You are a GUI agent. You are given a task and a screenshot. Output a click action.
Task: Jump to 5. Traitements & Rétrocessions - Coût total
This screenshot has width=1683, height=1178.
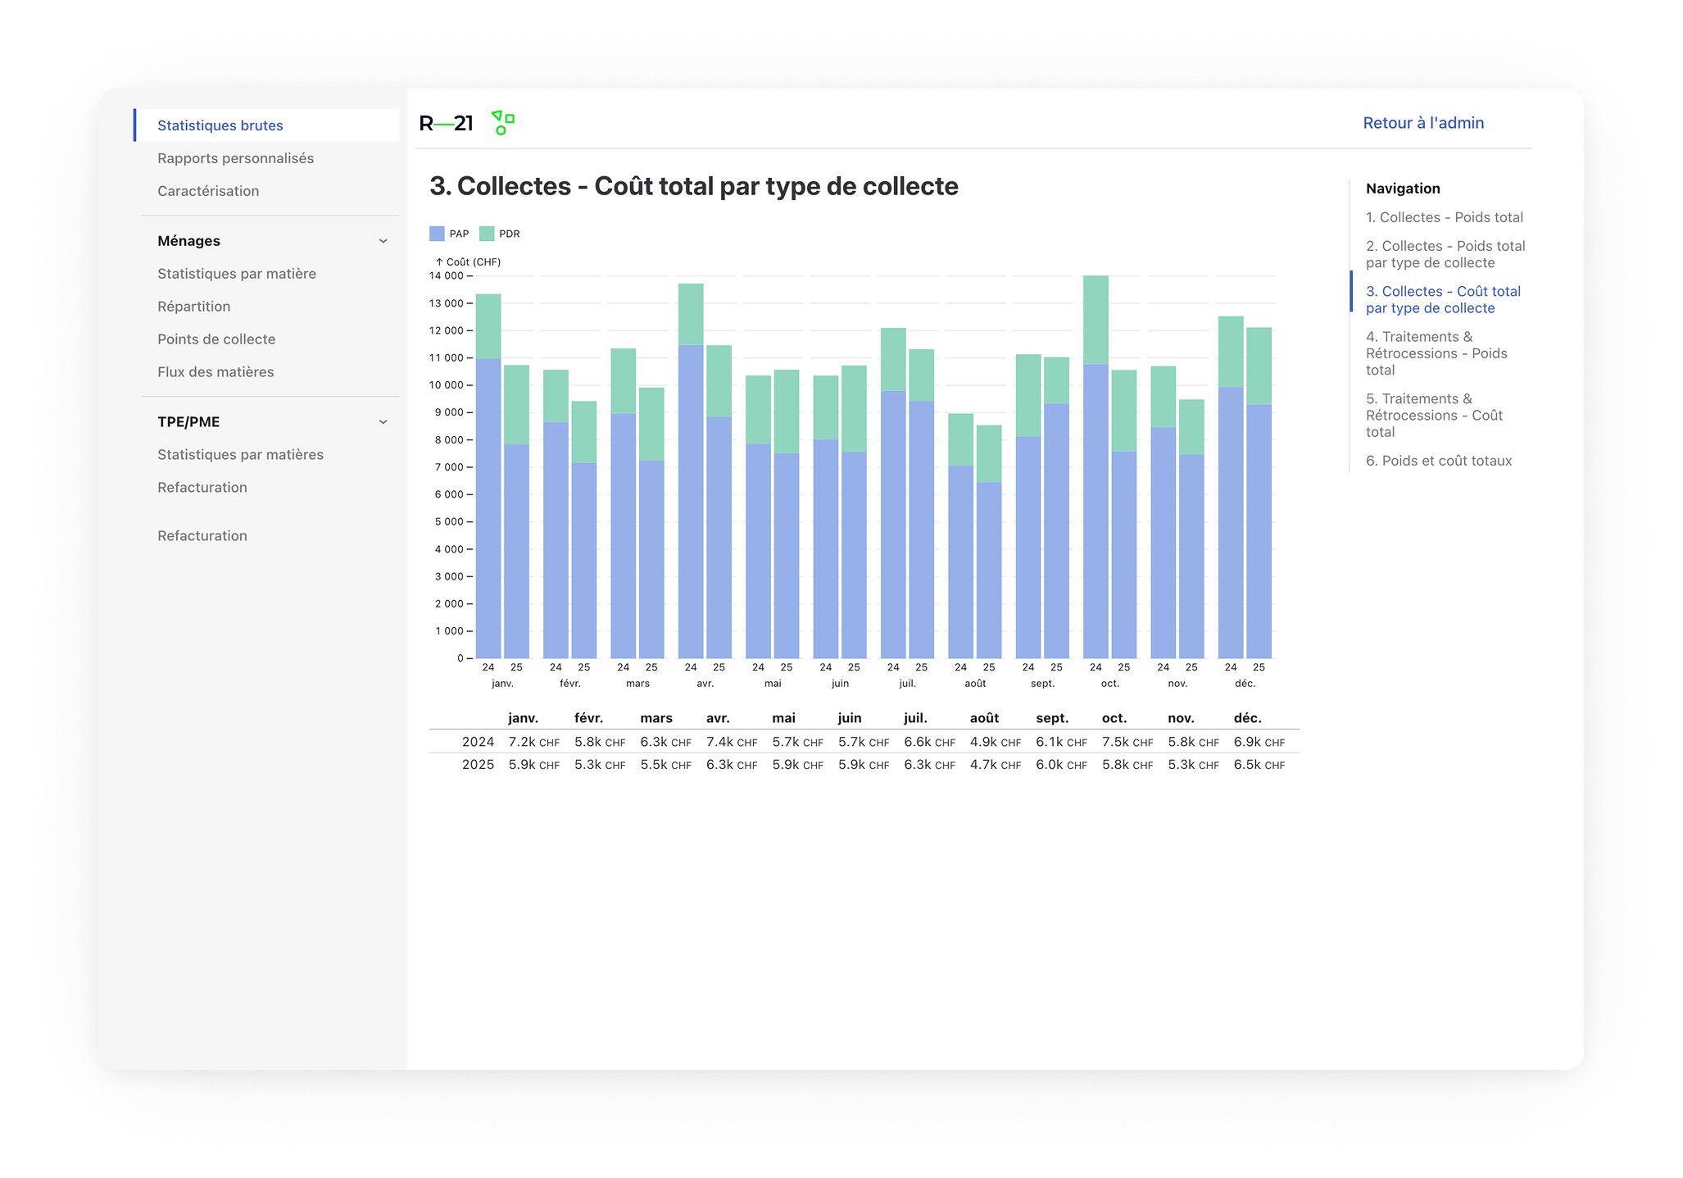[x=1433, y=416]
